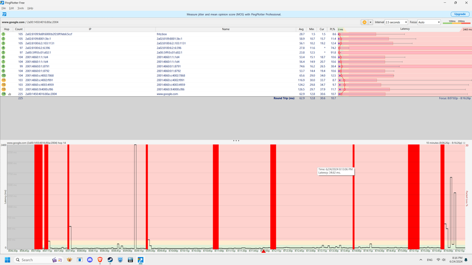Open Discord from the taskbar

click(90, 260)
